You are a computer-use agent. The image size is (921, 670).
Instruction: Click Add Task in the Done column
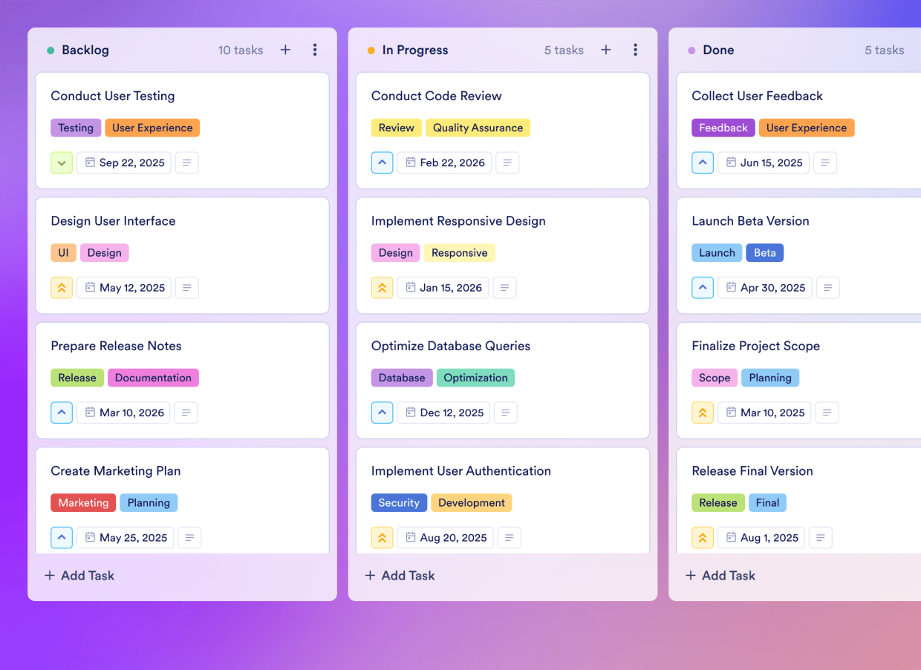[720, 575]
